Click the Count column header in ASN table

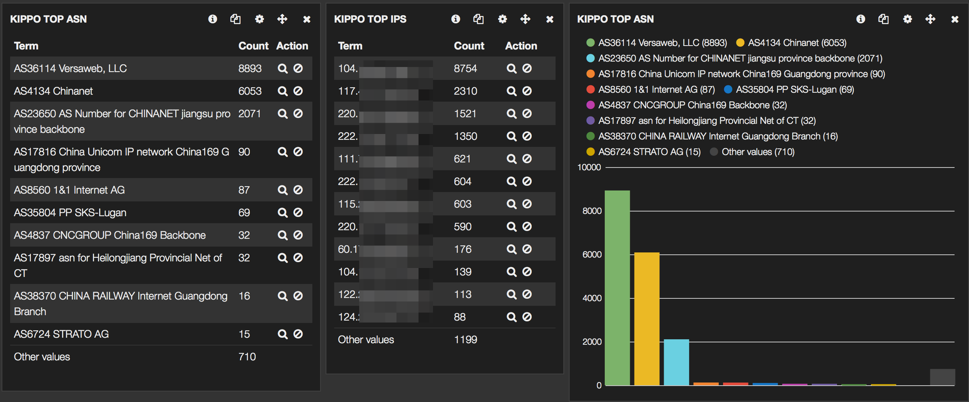253,46
